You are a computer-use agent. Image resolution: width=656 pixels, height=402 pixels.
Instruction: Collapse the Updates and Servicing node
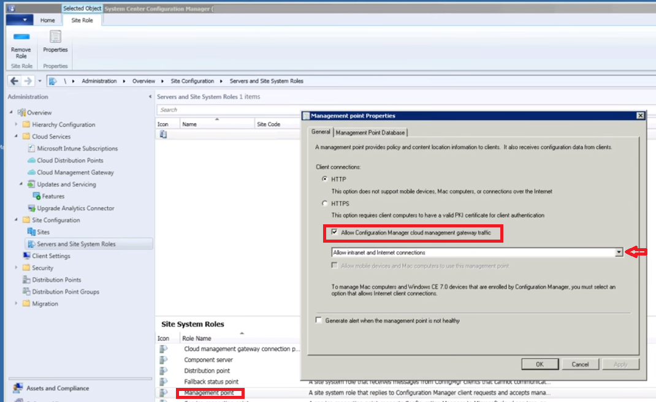(x=21, y=184)
